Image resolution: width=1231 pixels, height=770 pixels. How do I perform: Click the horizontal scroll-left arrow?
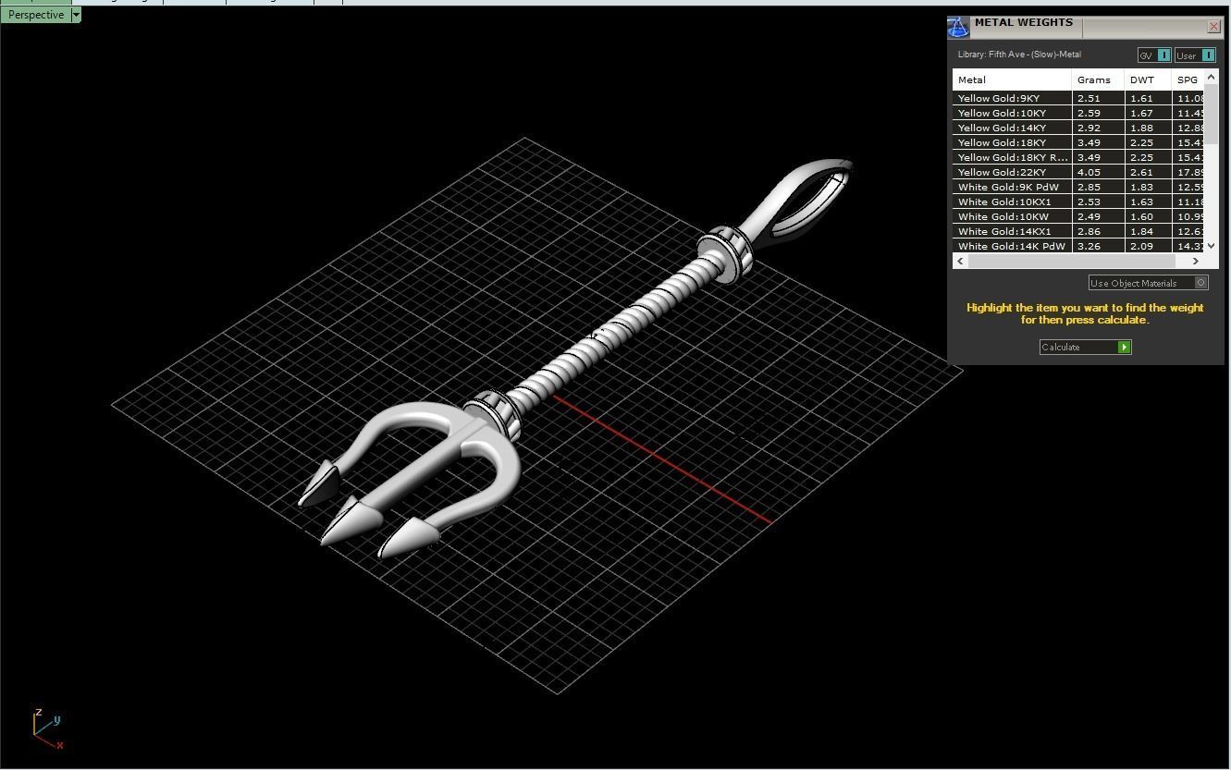click(x=960, y=261)
